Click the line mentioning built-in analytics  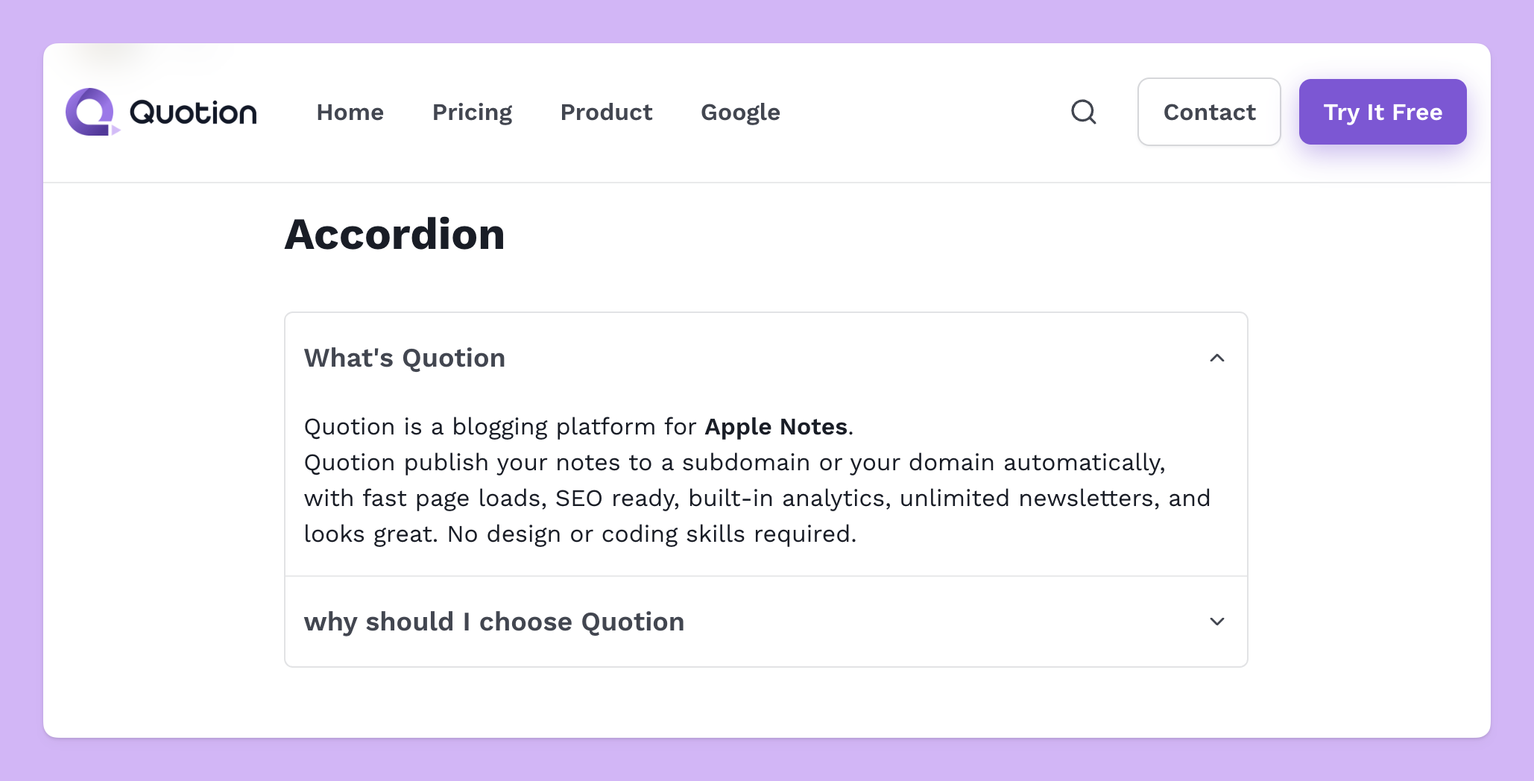click(x=757, y=498)
